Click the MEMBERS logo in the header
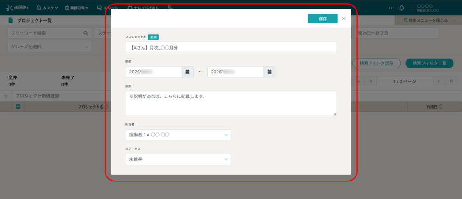The height and width of the screenshot is (199, 462). [x=17, y=8]
